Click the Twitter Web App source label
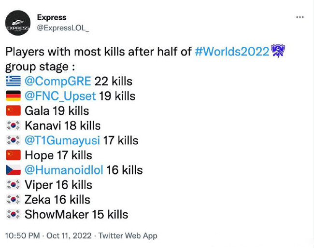314x248 pixels. point(128,236)
